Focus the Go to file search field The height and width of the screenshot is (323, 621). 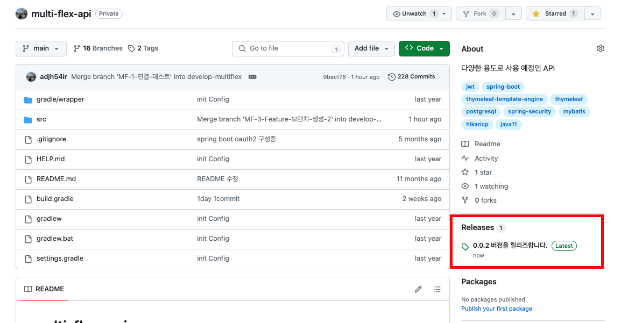coord(288,48)
